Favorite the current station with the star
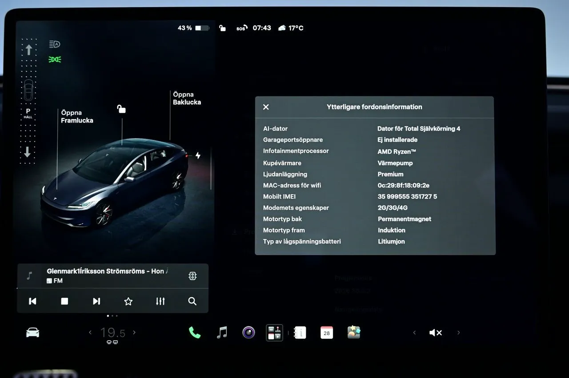 (x=128, y=301)
